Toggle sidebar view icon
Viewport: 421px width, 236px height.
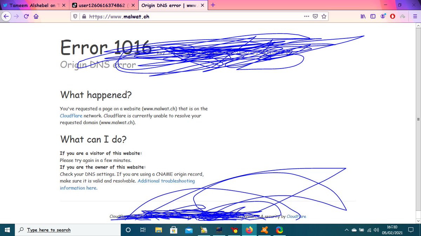pos(373,16)
